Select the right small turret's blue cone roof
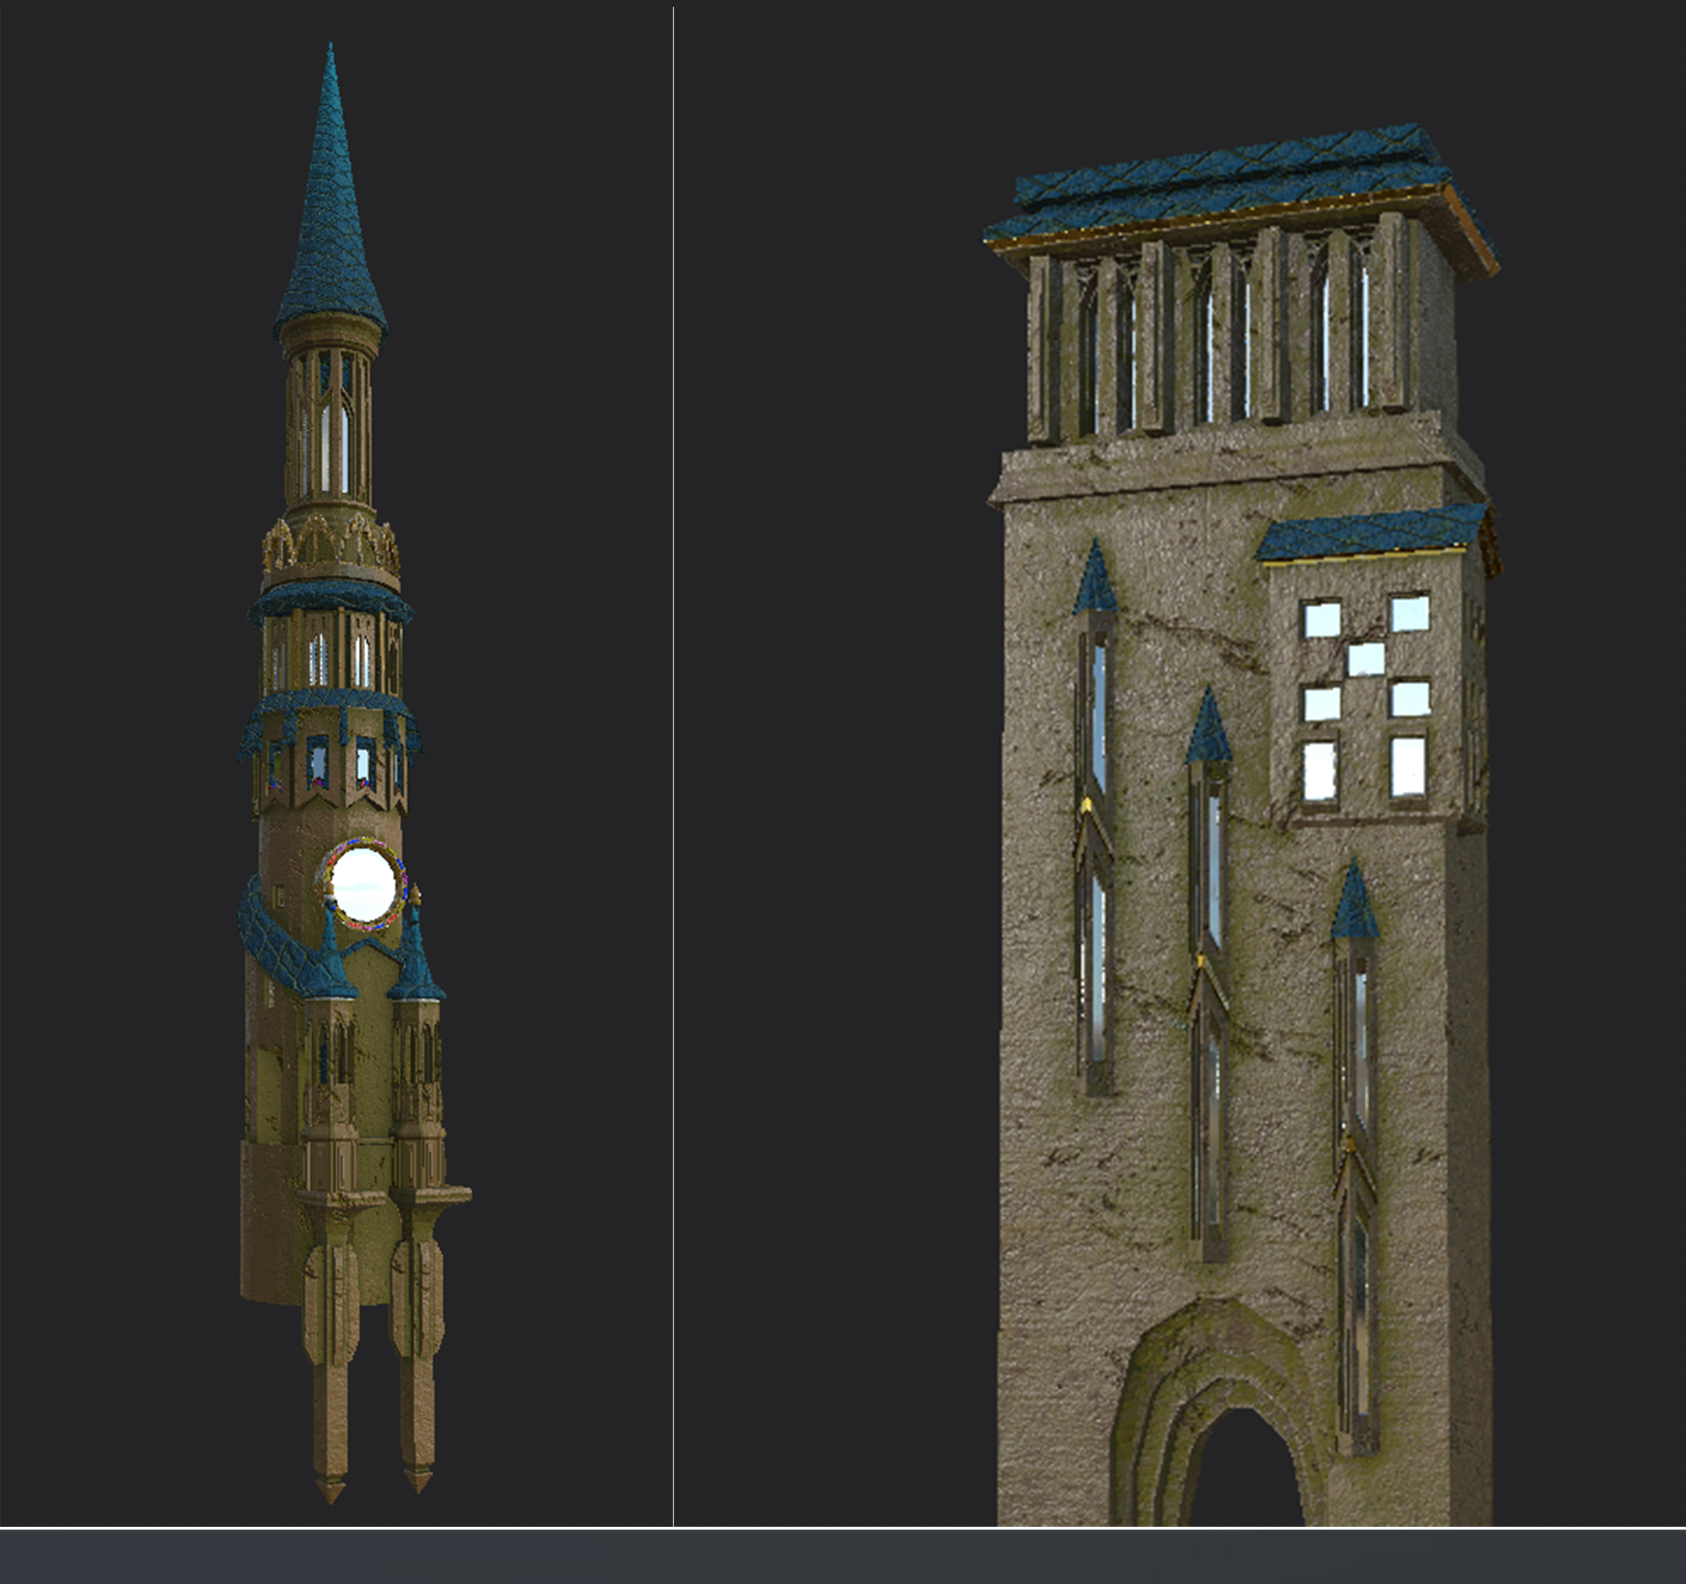The image size is (1686, 1584). pos(417,963)
